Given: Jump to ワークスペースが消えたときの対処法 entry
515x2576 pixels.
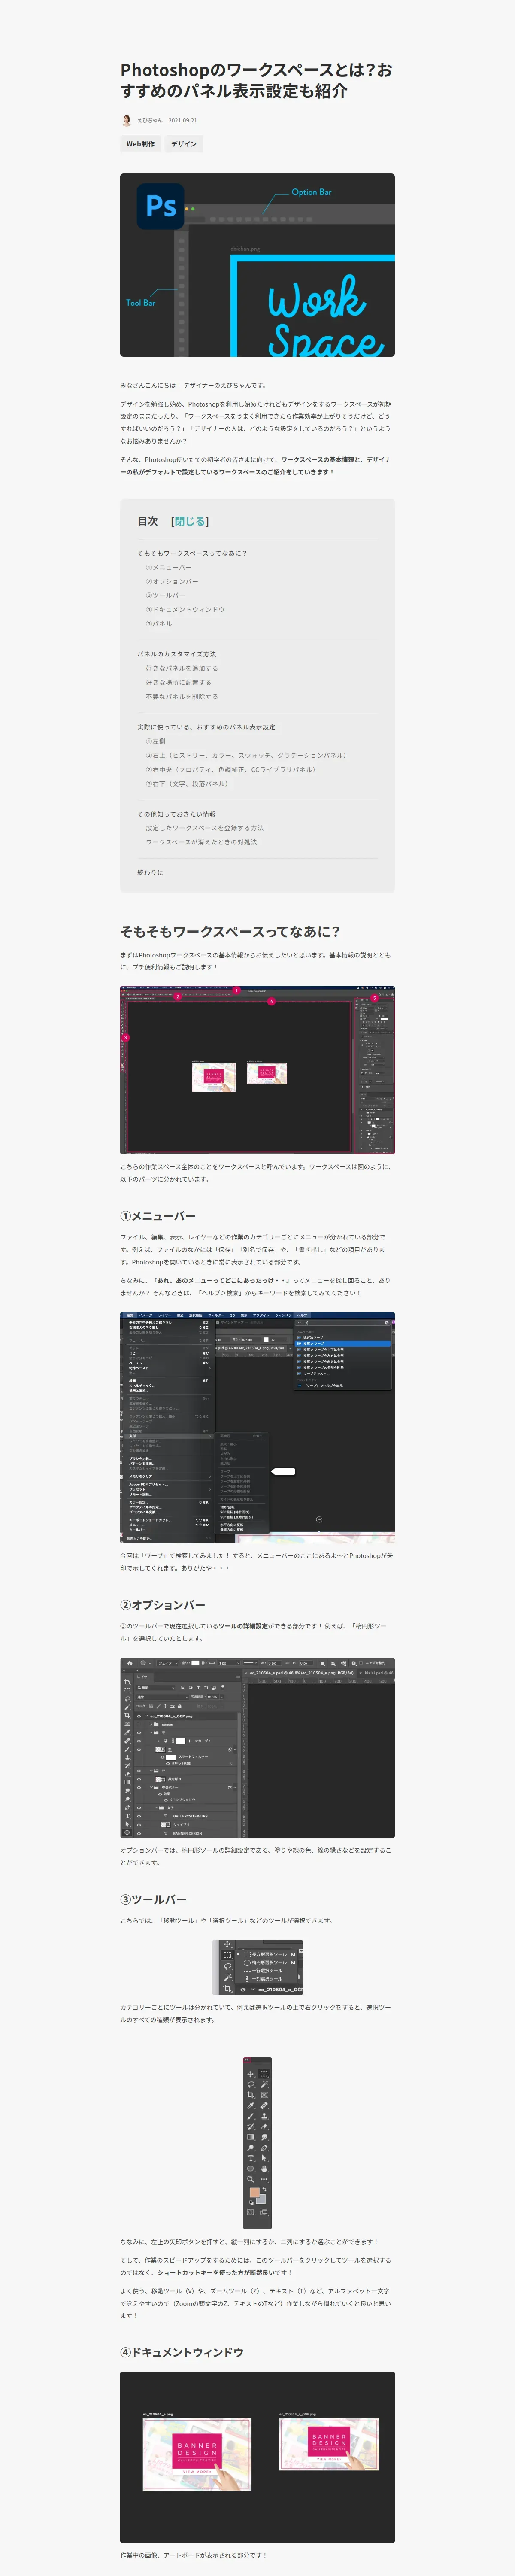Looking at the screenshot, I should pyautogui.click(x=202, y=842).
